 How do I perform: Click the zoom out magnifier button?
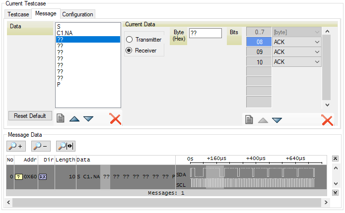click(41, 146)
